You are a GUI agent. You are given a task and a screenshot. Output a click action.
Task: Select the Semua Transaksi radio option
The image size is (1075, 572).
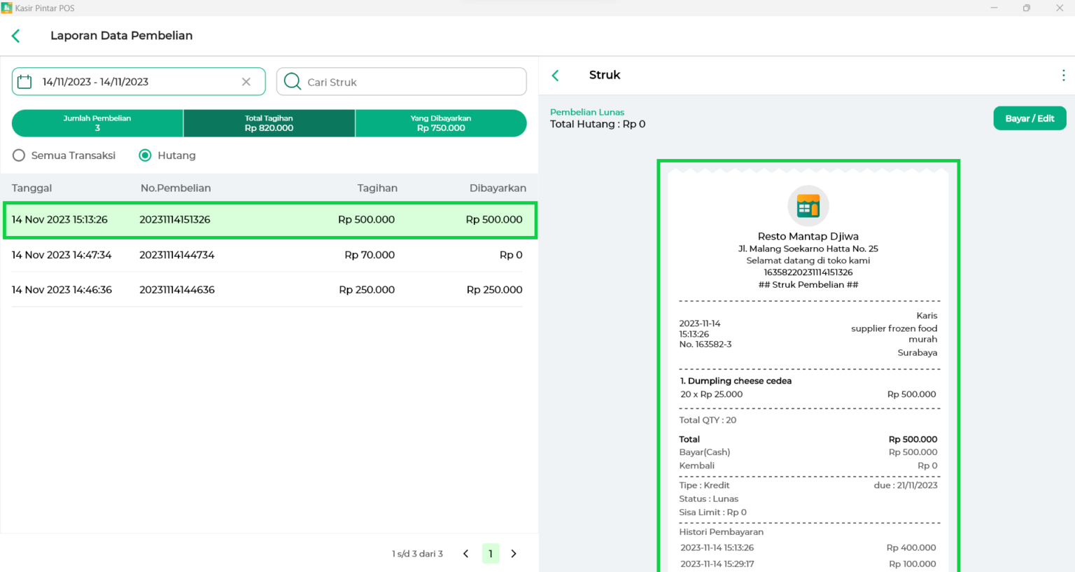point(19,155)
